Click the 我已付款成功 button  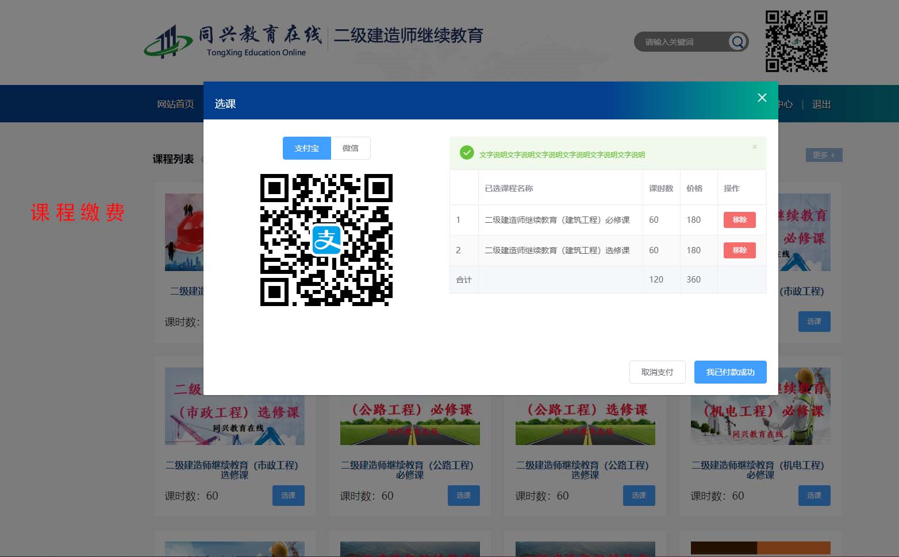click(731, 372)
